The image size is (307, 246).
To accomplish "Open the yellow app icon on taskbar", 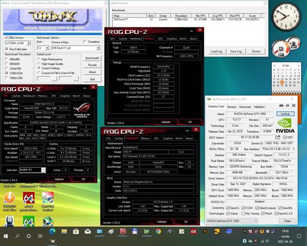I will tap(217, 231).
